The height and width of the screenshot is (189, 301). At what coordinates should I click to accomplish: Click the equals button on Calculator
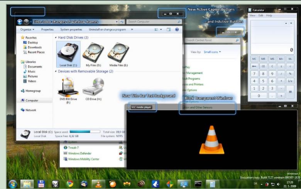point(290,92)
